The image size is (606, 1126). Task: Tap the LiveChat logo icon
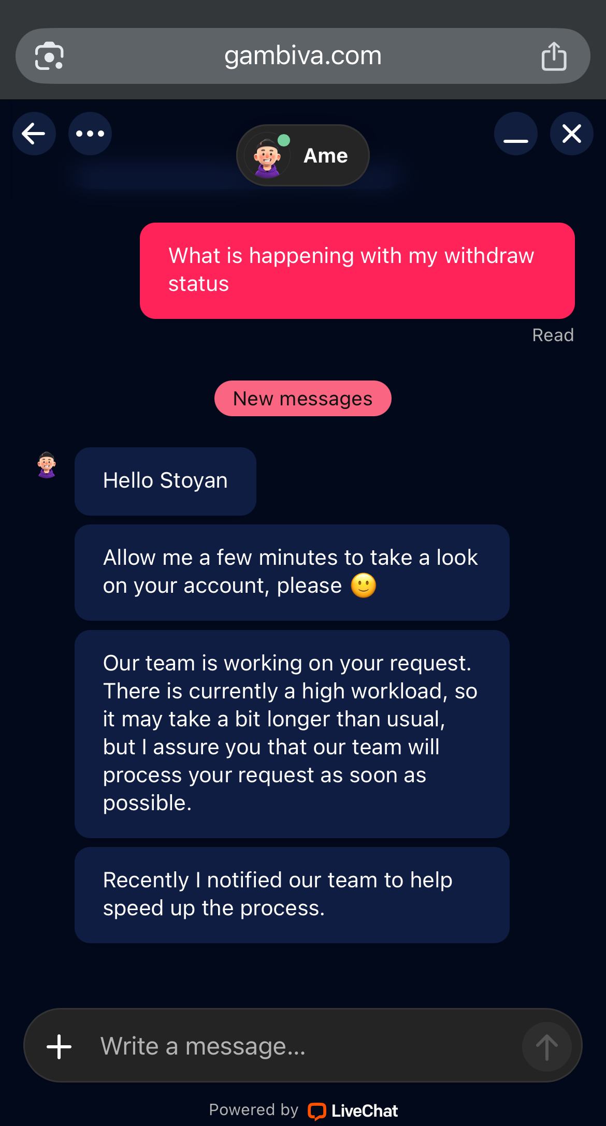[316, 1111]
